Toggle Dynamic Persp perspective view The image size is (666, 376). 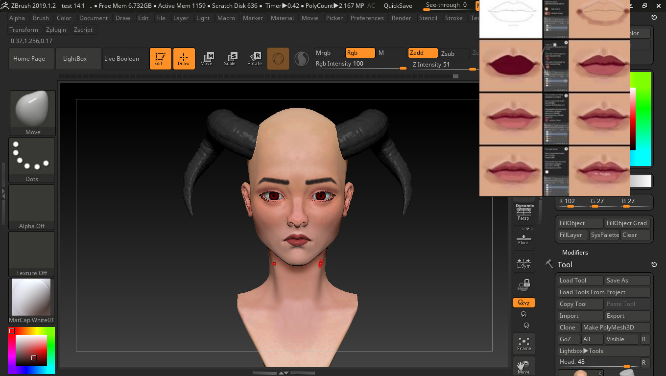tap(524, 211)
